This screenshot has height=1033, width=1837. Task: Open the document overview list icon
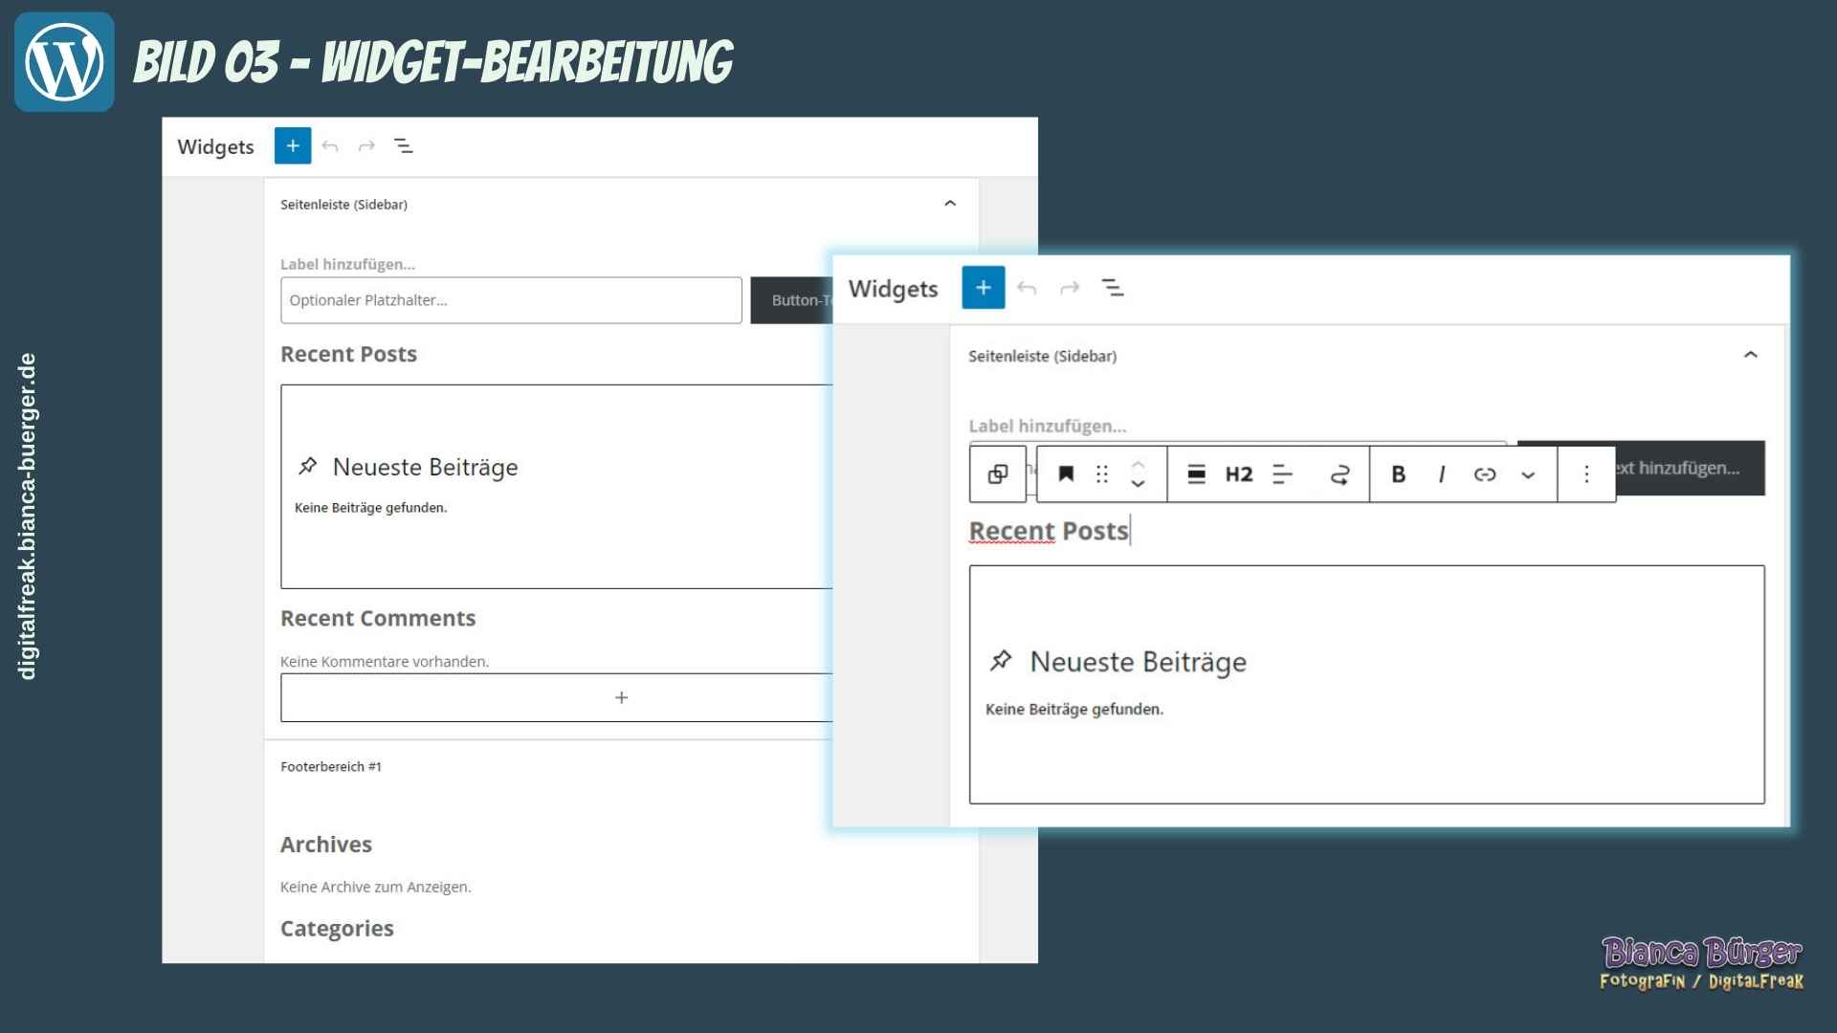1114,287
